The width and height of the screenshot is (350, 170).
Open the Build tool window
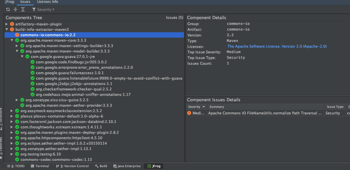(101, 166)
